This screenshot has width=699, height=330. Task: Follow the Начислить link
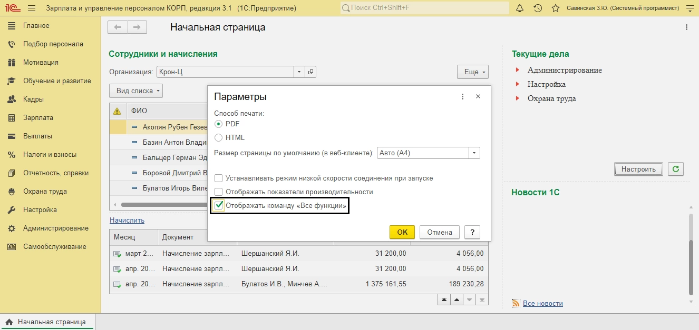pos(127,221)
